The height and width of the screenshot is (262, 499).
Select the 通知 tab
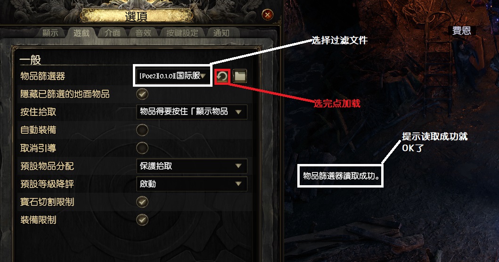pos(221,33)
